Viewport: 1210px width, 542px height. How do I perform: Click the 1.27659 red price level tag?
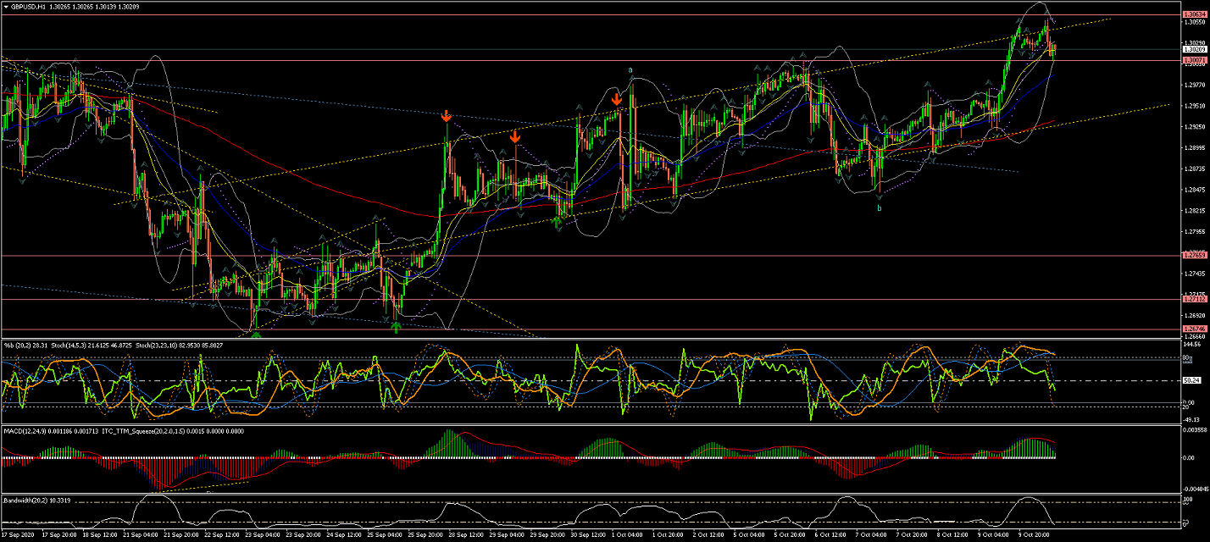(x=1193, y=255)
